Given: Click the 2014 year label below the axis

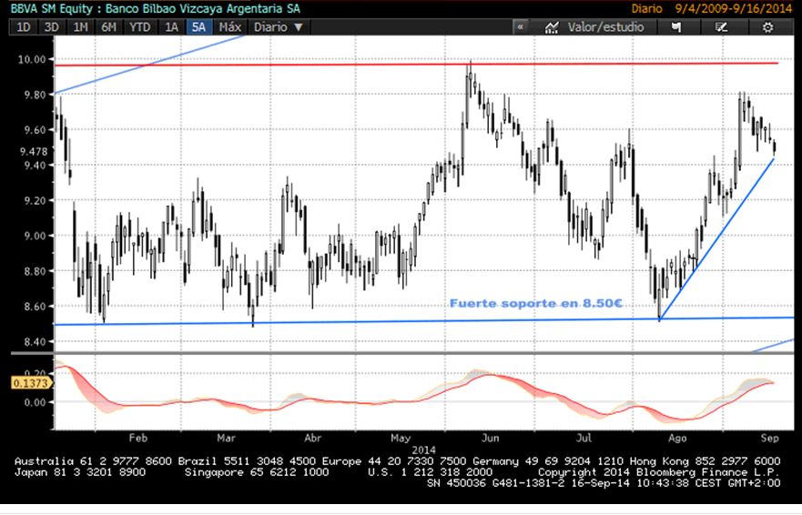Looking at the screenshot, I should 423,450.
